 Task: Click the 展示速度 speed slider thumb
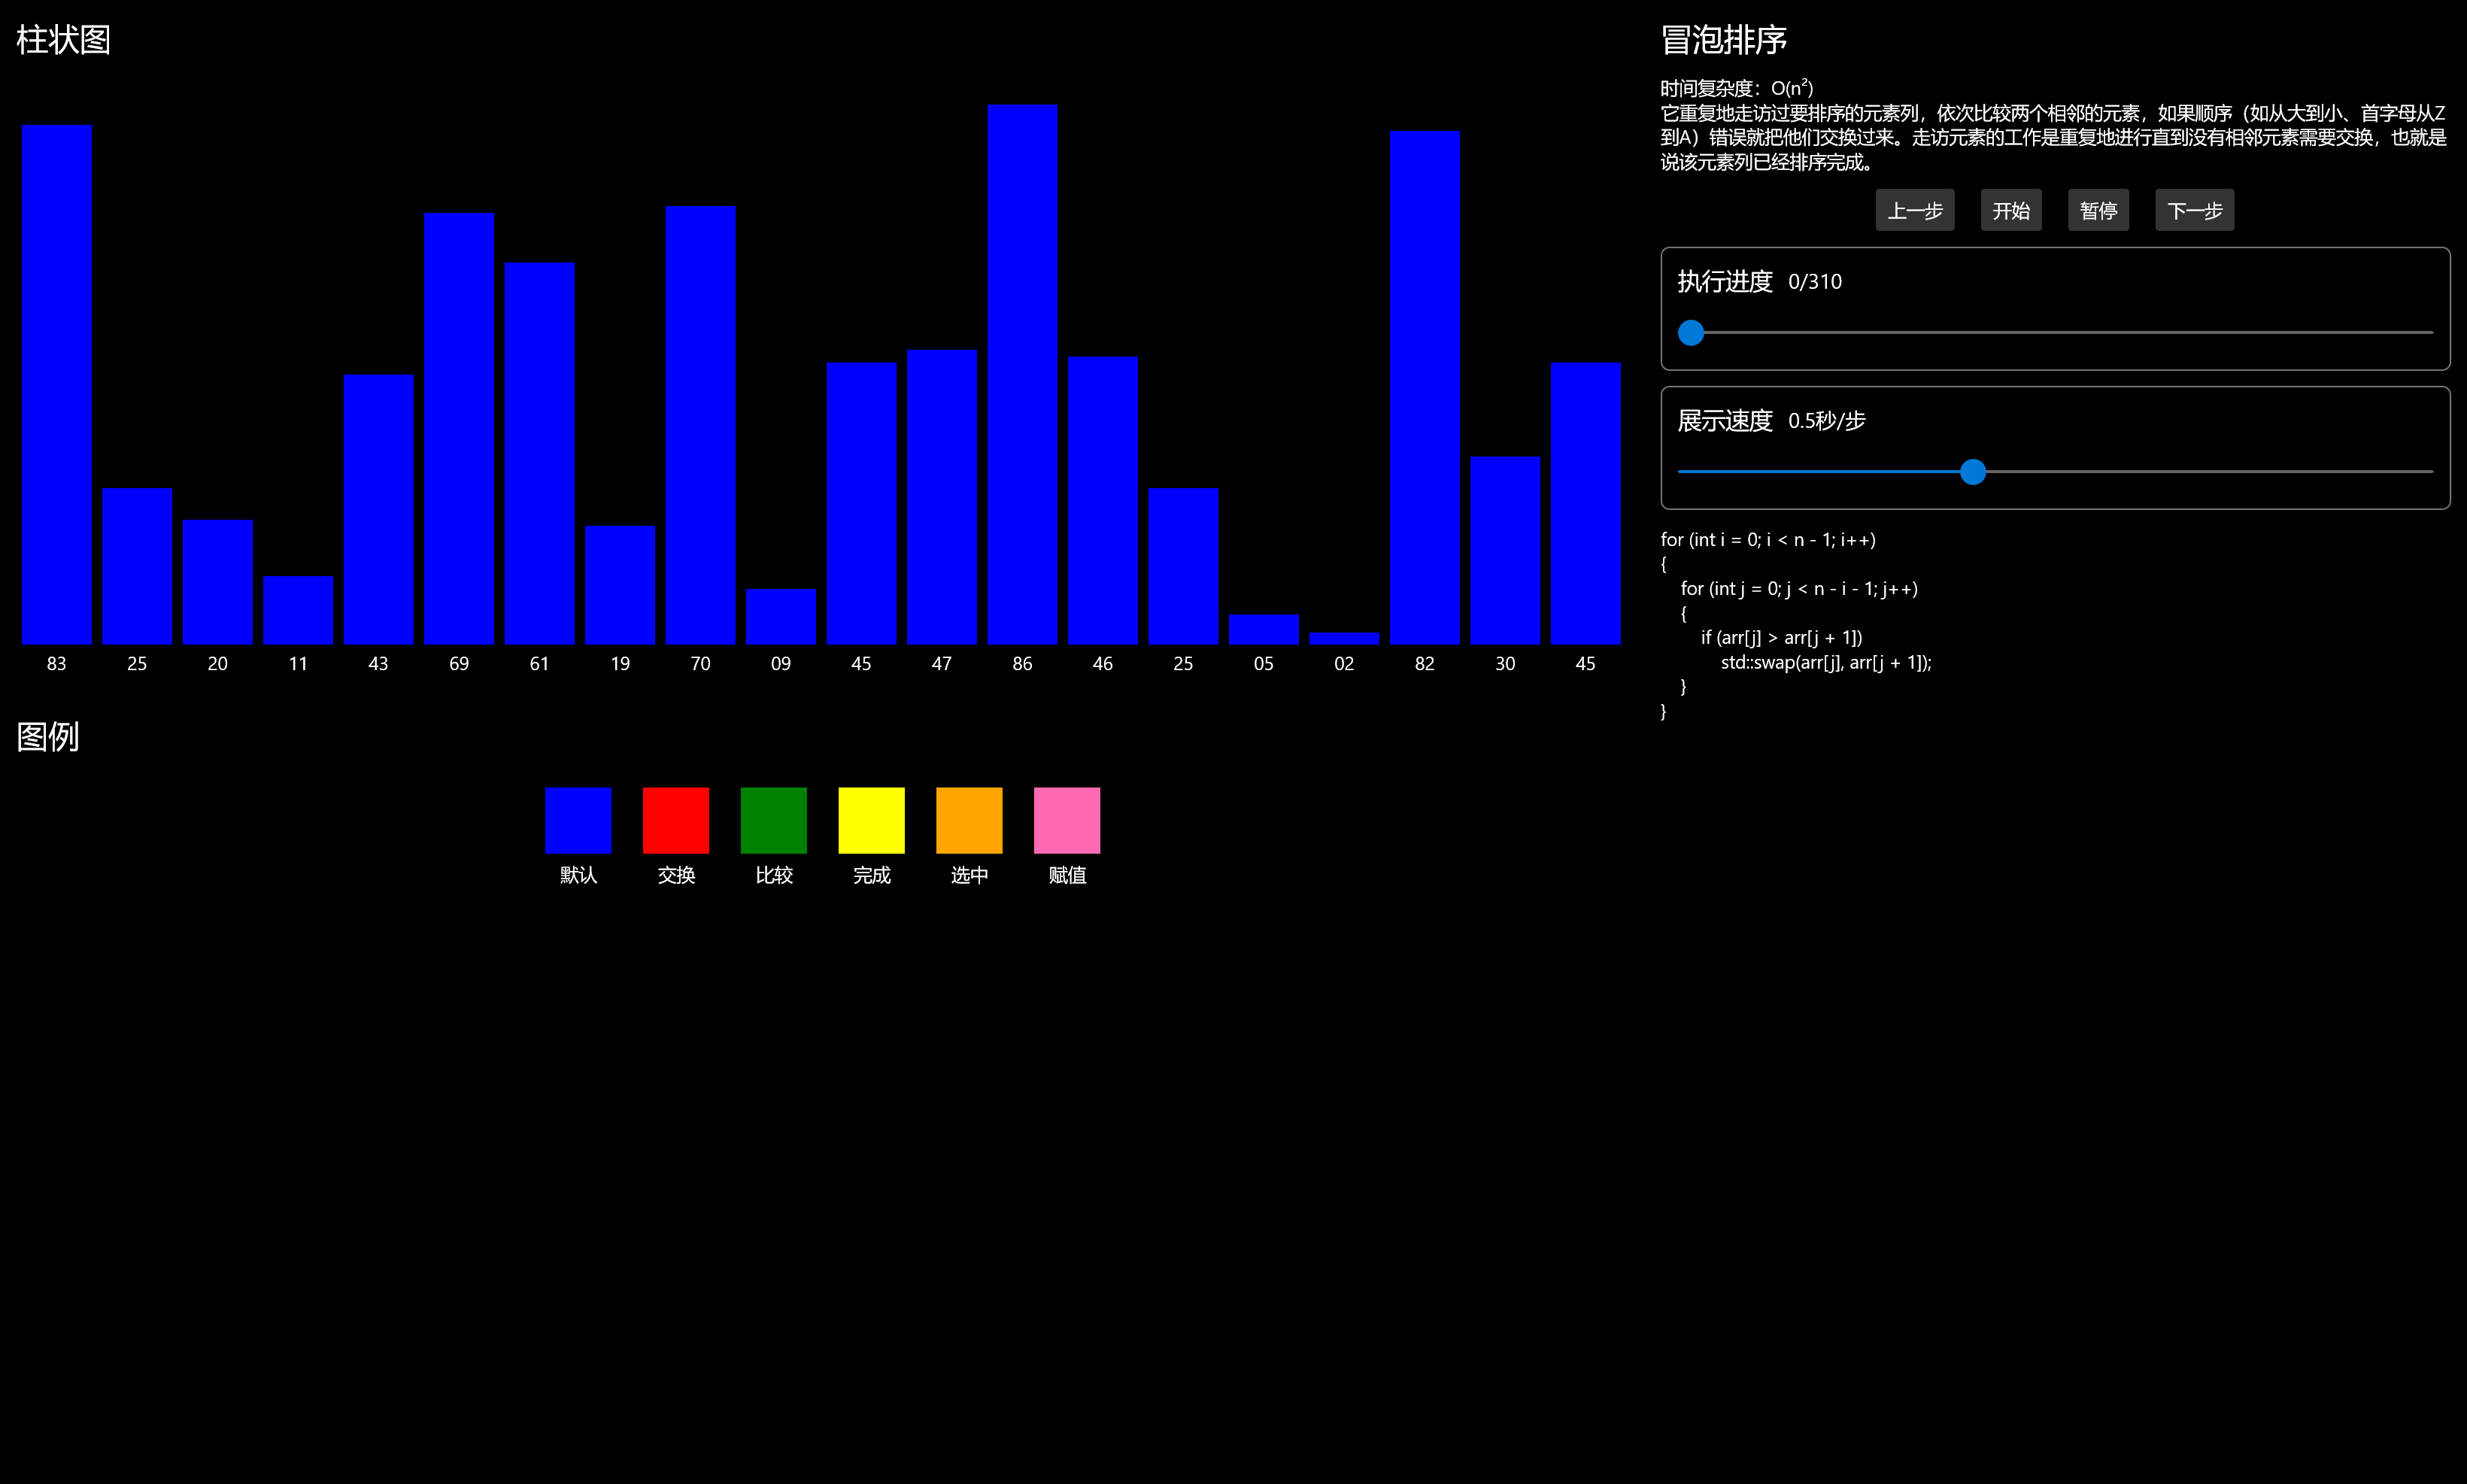pos(1972,472)
